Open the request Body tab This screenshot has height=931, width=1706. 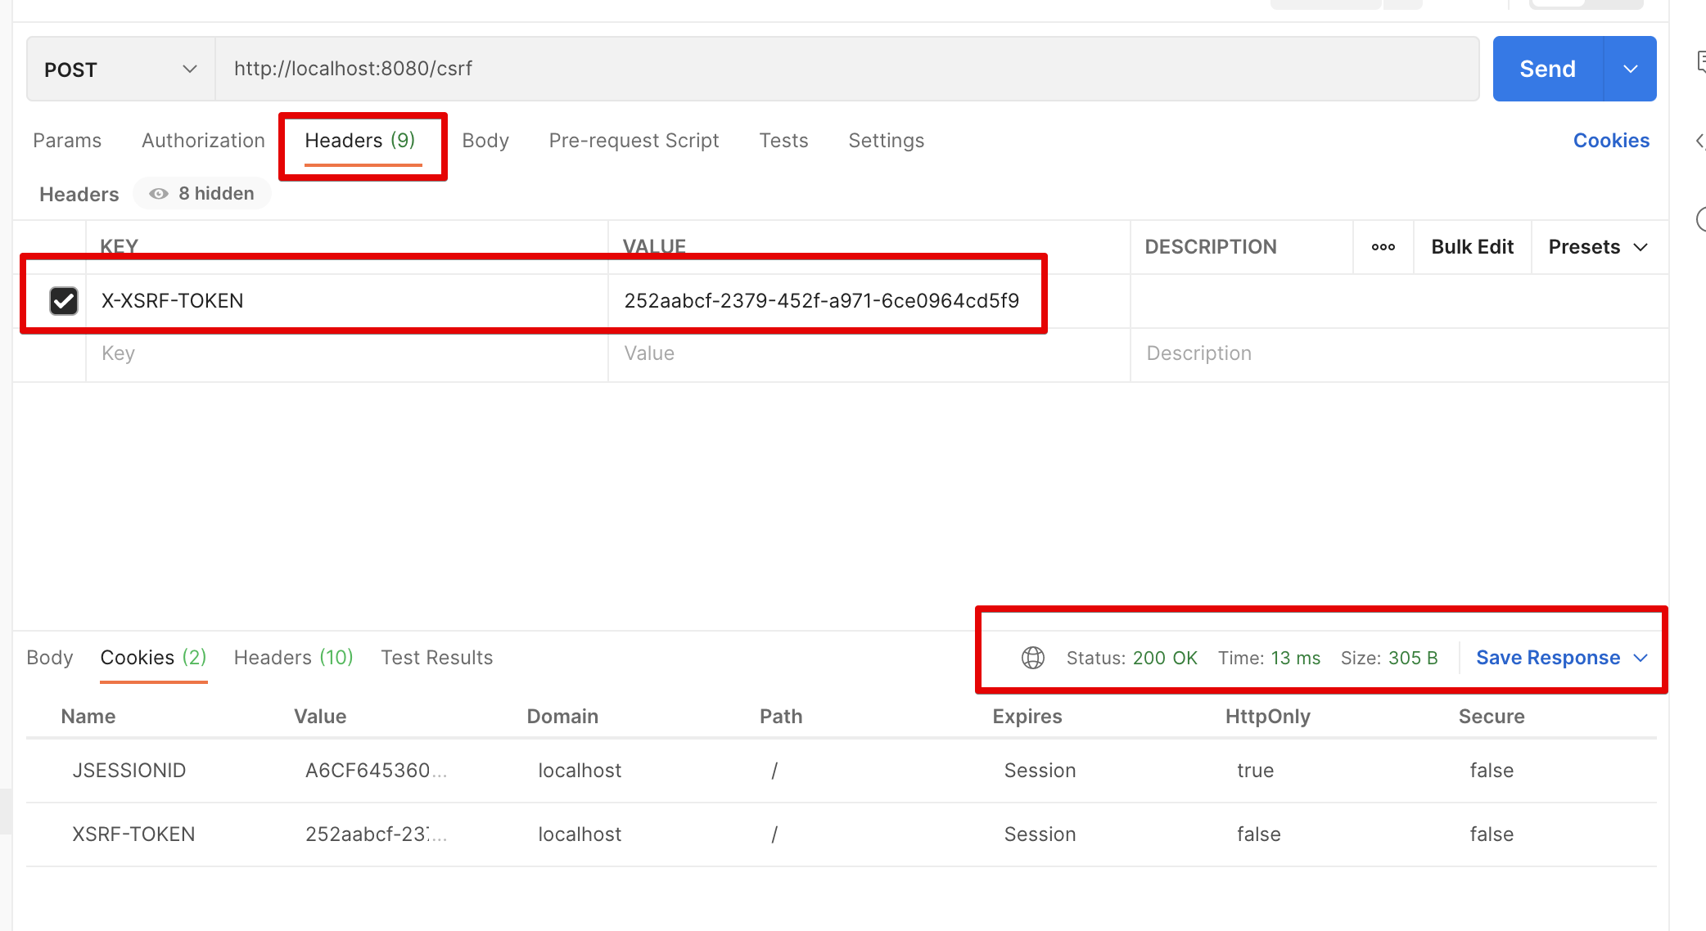485,141
